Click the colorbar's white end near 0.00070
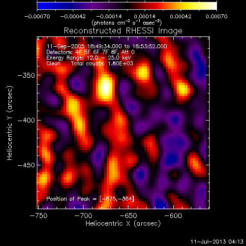 [213, 6]
